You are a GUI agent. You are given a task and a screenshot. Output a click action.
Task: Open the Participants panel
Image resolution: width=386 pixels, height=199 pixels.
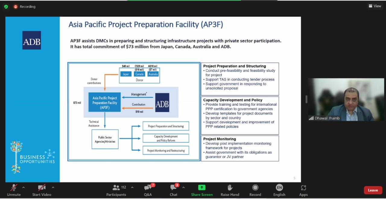116,190
